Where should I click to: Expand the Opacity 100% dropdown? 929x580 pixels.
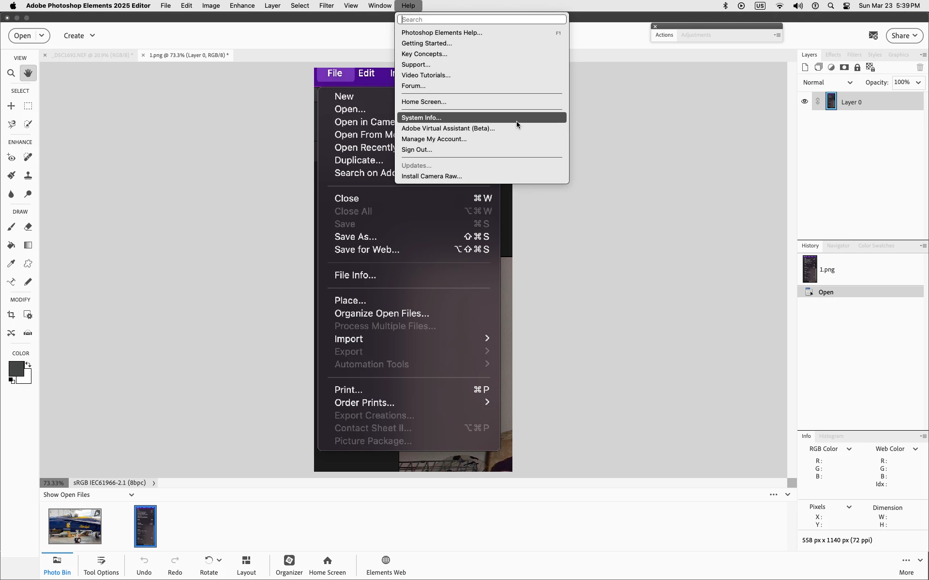[918, 83]
